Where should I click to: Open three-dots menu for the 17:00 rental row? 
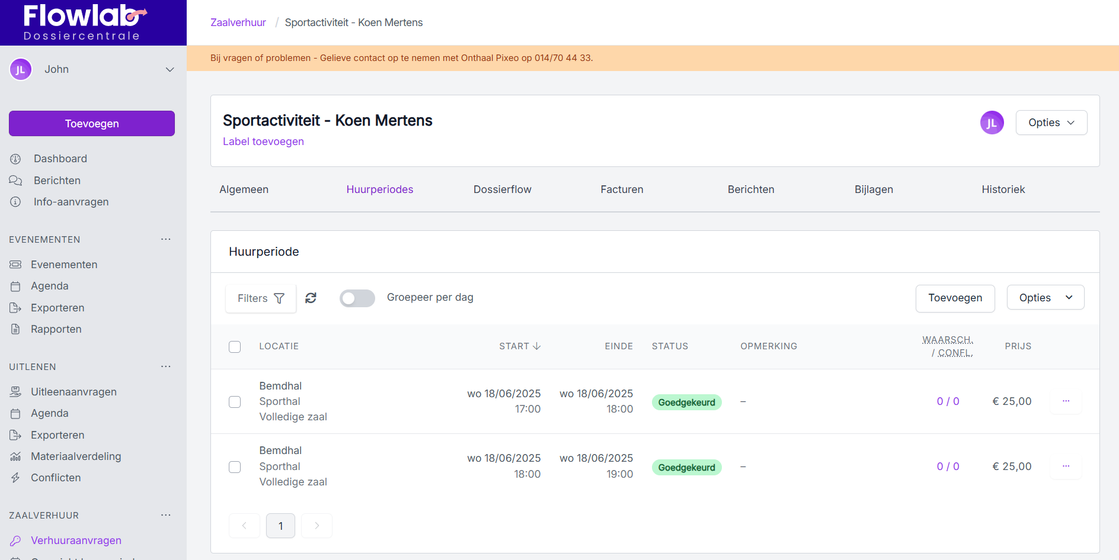pyautogui.click(x=1066, y=401)
